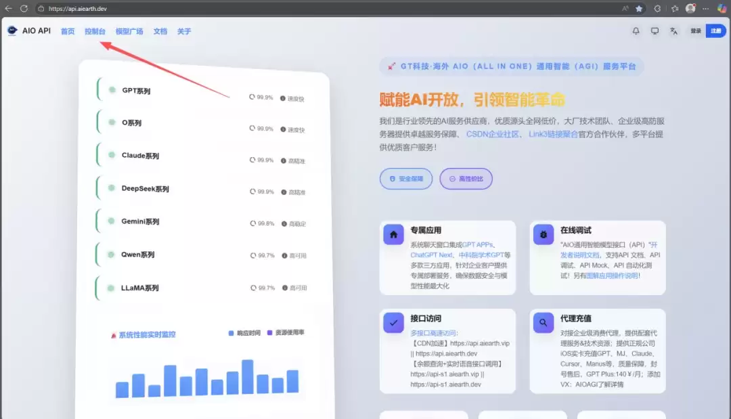Open the colorful Copilot sidebar icon

[722, 8]
